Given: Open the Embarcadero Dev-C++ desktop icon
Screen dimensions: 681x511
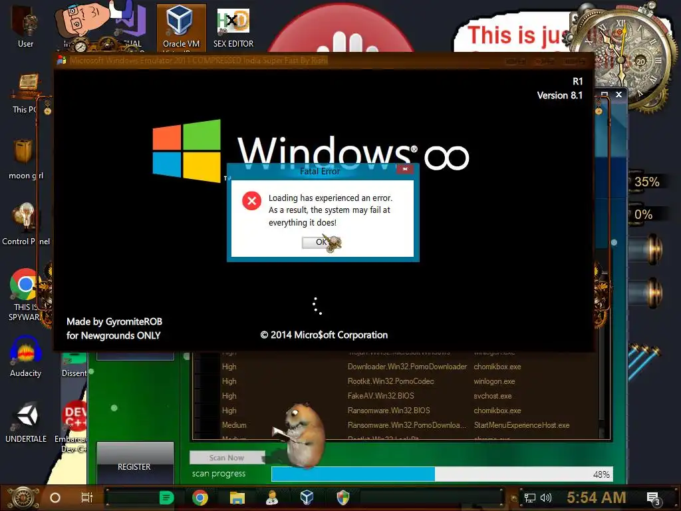Looking at the screenshot, I should point(73,426).
